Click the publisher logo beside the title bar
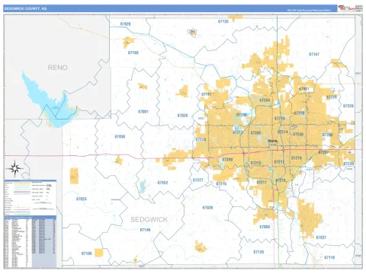This screenshot has height=274, width=366. (350, 8)
